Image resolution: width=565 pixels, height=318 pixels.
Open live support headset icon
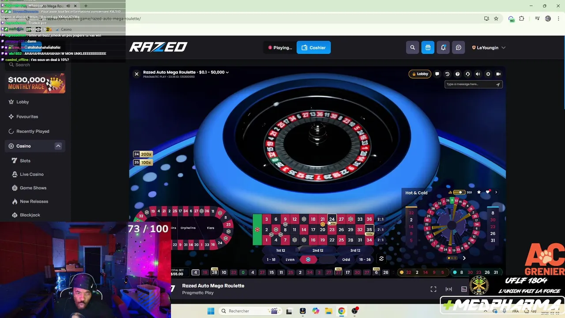click(x=467, y=74)
